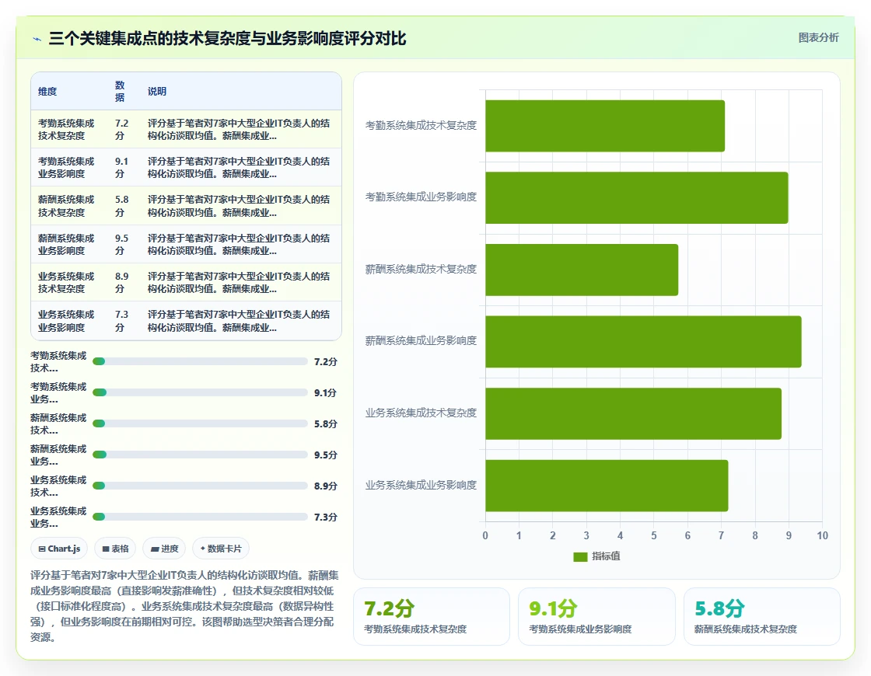Click the 9.5分 progress value label
The image size is (871, 676).
click(x=326, y=455)
